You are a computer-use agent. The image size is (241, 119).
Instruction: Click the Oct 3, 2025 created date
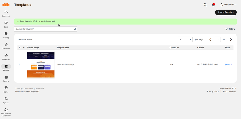click(207, 64)
